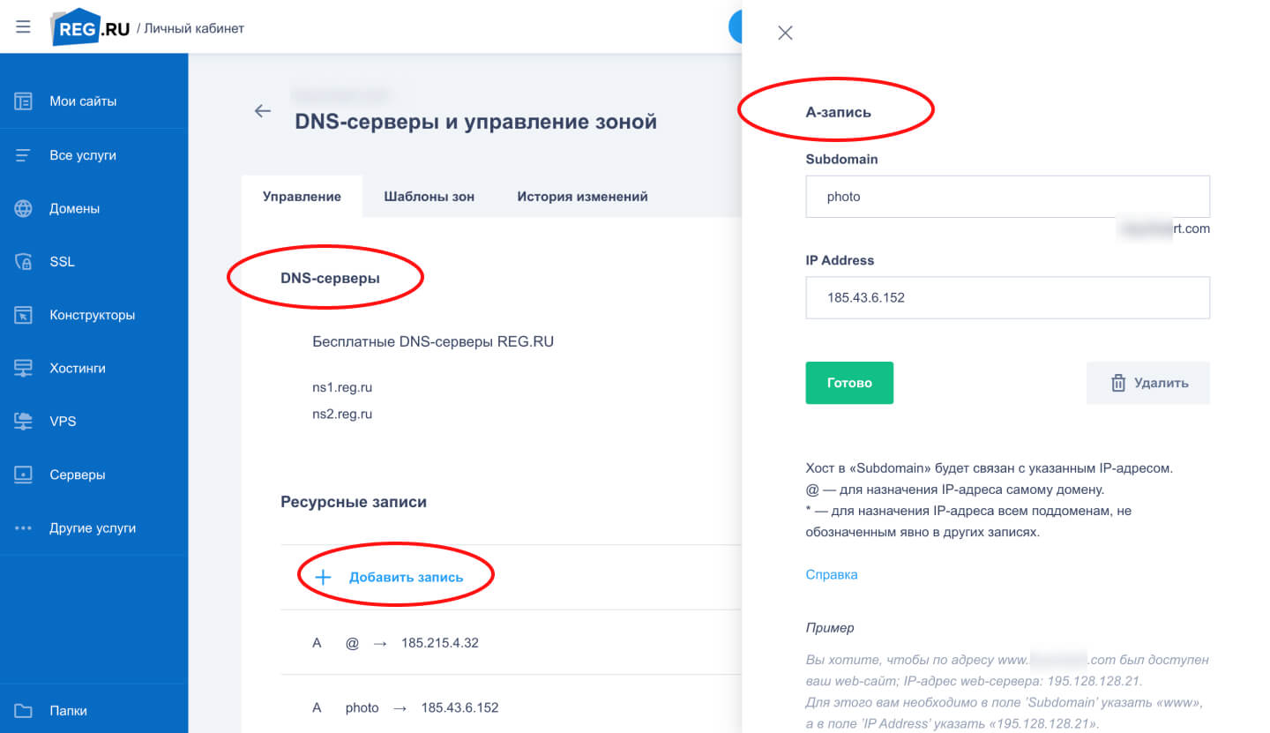Switch to История изменений tab
This screenshot has height=733, width=1270.
[x=582, y=197]
